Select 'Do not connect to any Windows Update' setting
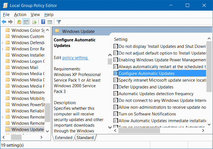The width and height of the screenshot is (213, 149). click(x=160, y=101)
